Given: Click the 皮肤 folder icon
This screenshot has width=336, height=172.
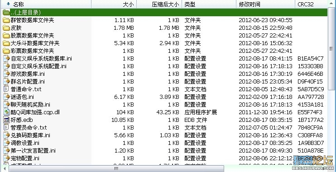Looking at the screenshot, I should click(6, 28).
